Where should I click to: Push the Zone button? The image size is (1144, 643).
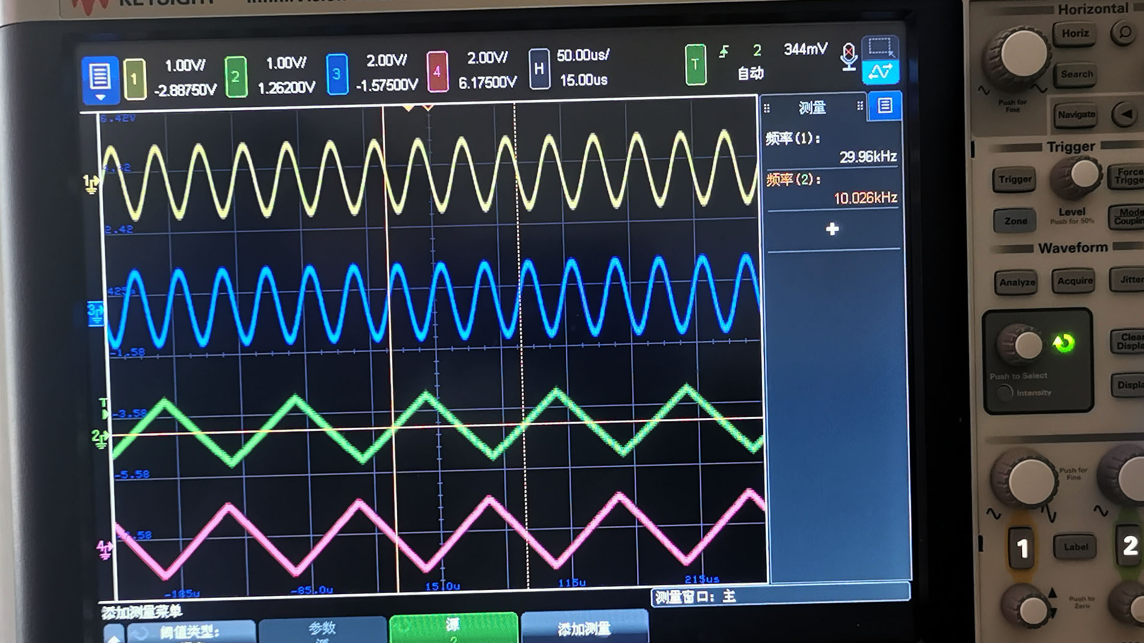[x=1015, y=221]
